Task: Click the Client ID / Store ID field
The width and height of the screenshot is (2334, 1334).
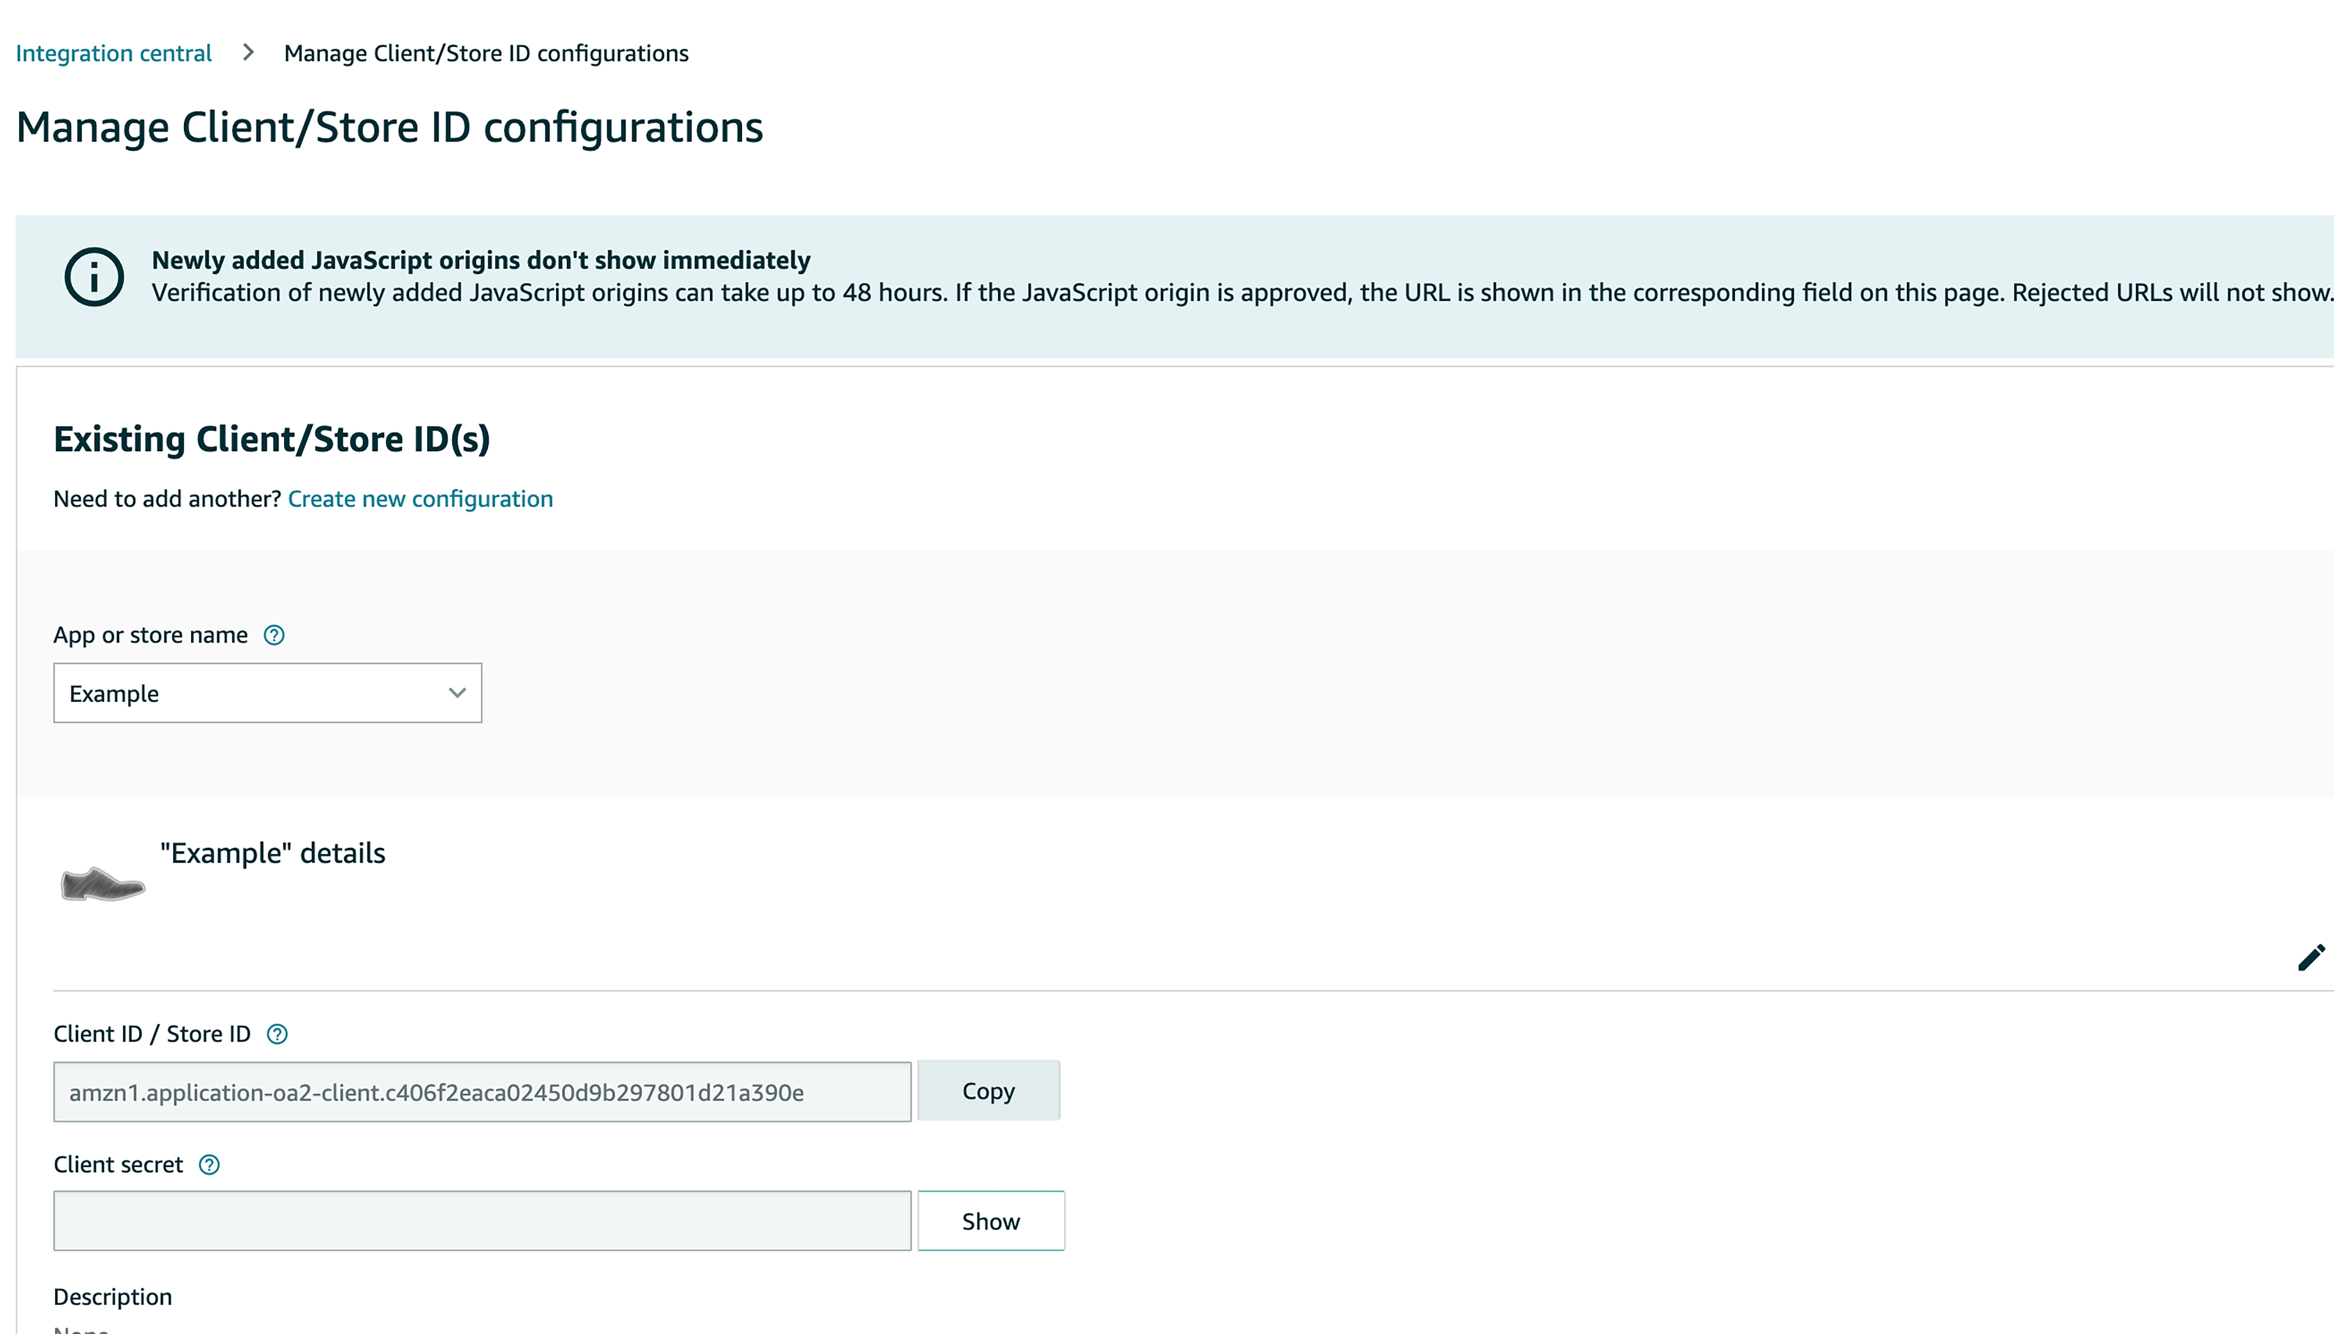Action: click(482, 1092)
